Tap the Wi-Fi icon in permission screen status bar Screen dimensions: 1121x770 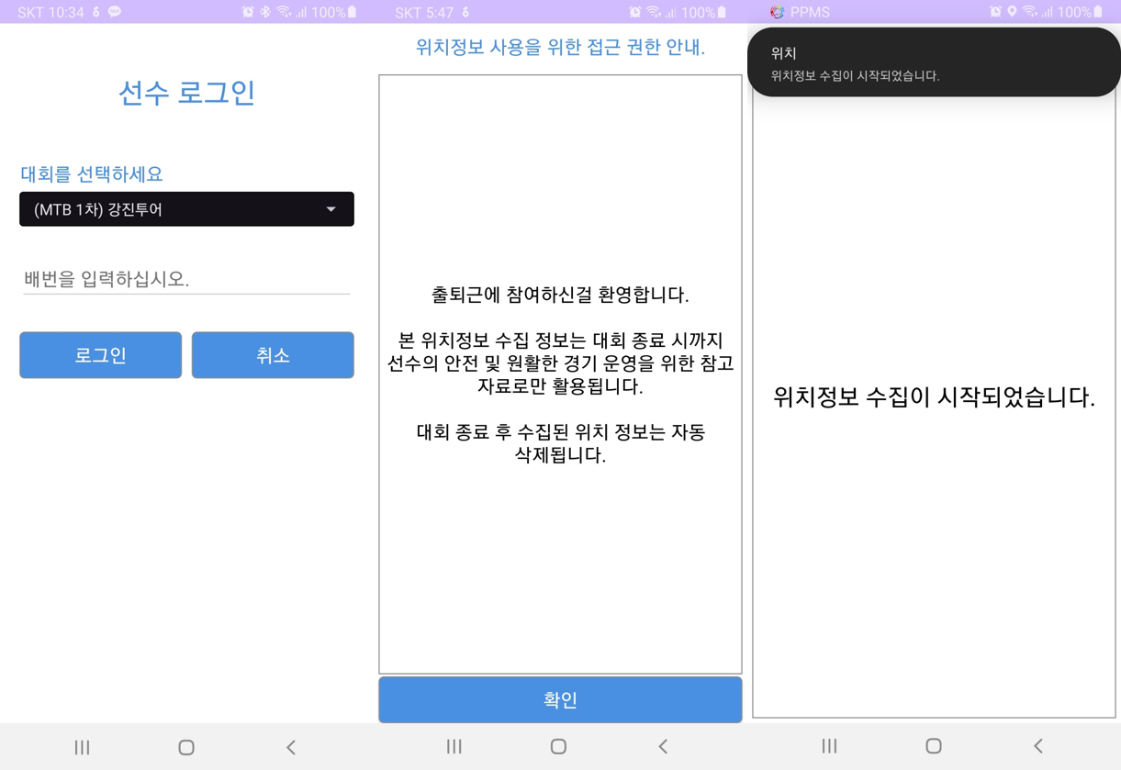coord(654,12)
